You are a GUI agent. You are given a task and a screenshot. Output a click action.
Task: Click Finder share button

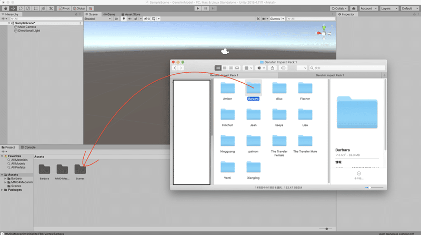[x=272, y=68]
